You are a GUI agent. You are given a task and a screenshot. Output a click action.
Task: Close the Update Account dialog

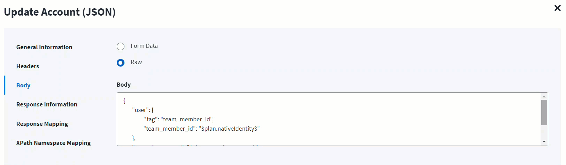(x=557, y=8)
